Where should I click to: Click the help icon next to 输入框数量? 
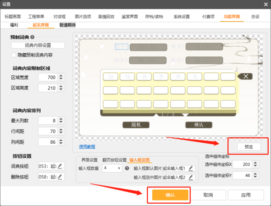click(x=126, y=169)
